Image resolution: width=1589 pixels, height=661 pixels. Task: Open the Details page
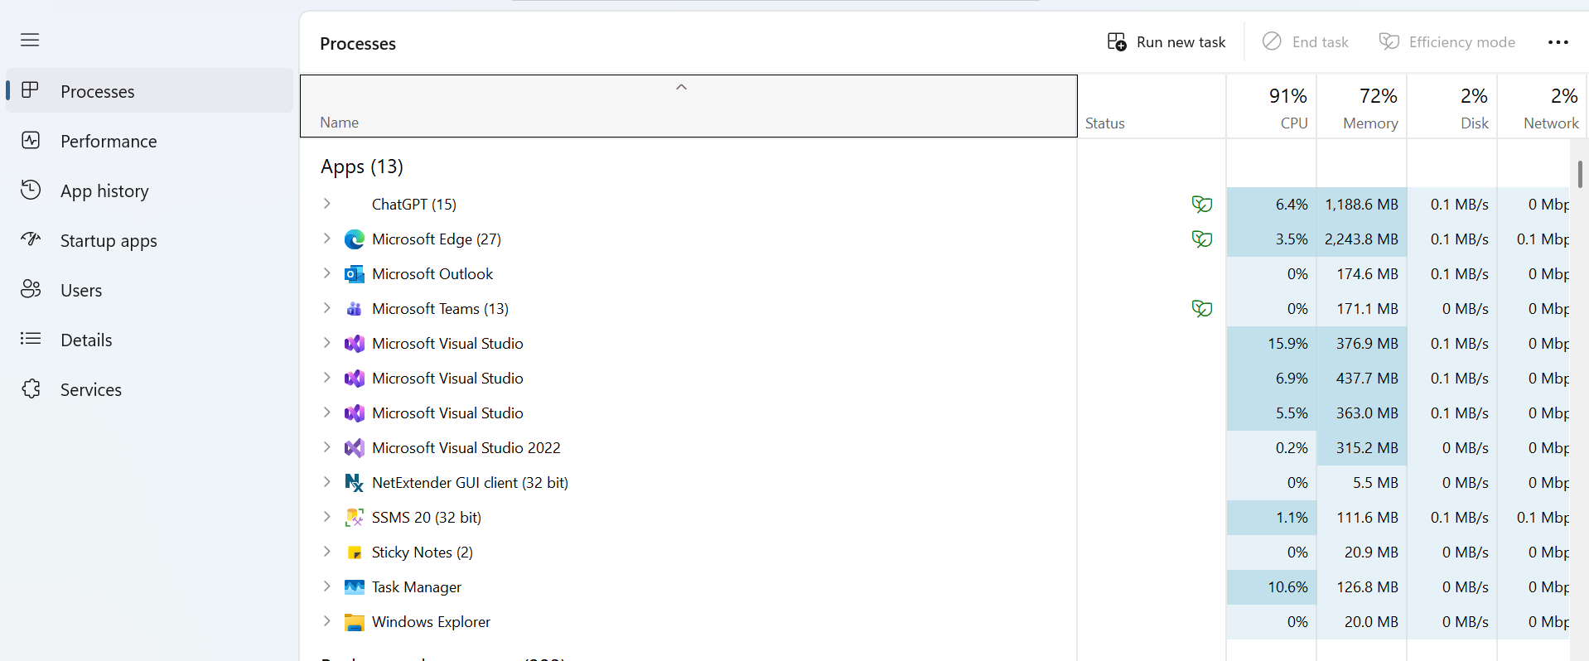(149, 340)
